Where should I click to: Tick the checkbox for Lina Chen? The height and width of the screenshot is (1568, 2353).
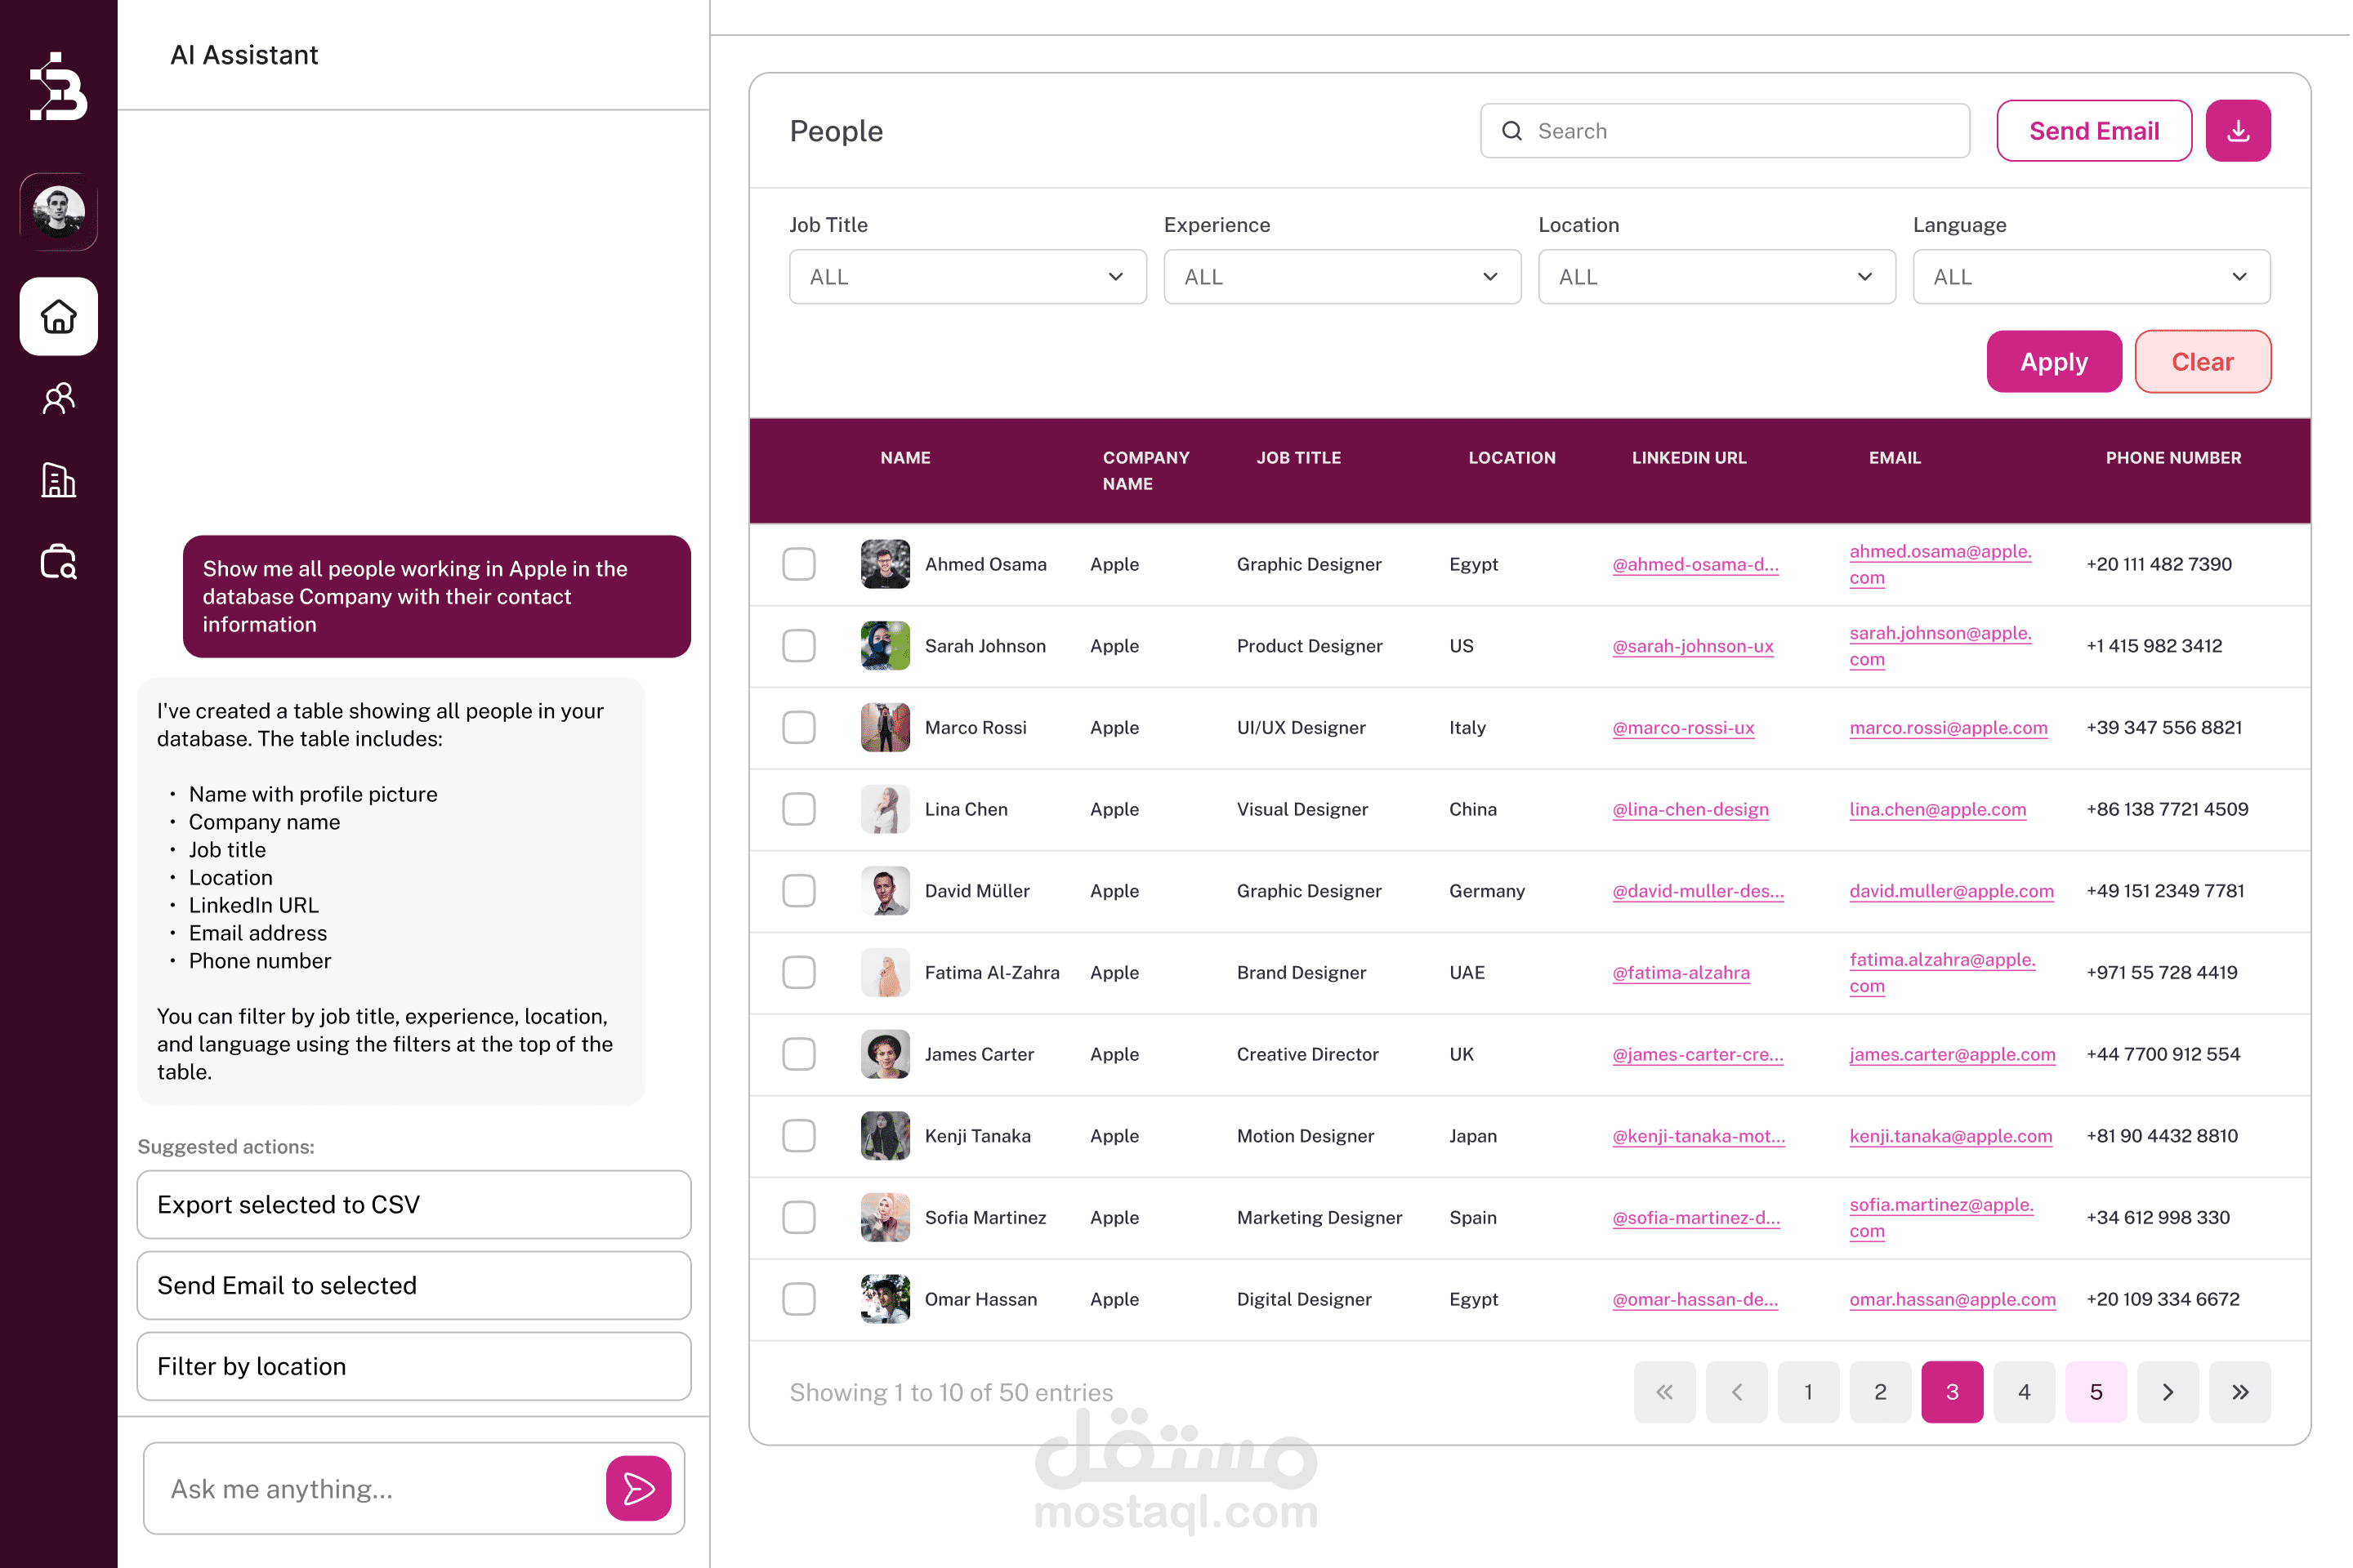[x=798, y=809]
